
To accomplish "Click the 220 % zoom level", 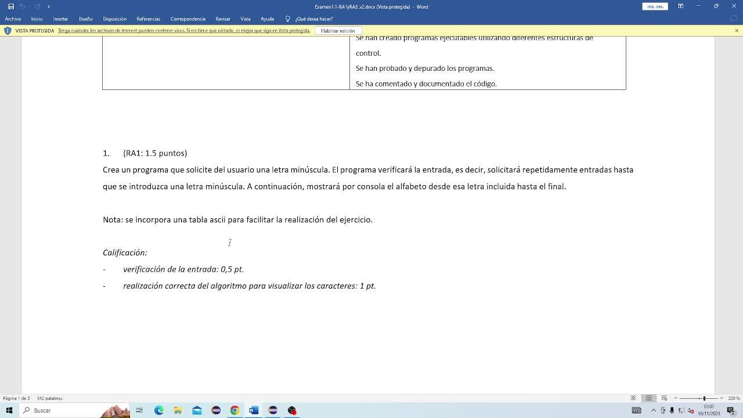I will click(x=734, y=398).
